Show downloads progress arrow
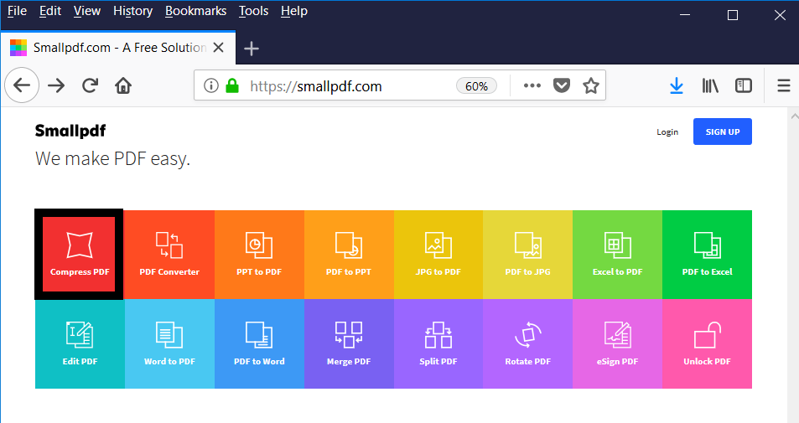Viewport: 799px width, 423px height. point(677,85)
